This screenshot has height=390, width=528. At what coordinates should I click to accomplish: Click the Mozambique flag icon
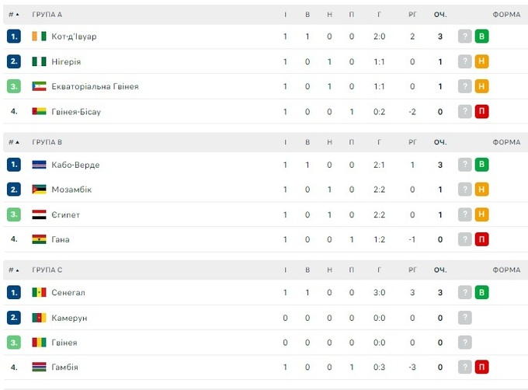39,190
